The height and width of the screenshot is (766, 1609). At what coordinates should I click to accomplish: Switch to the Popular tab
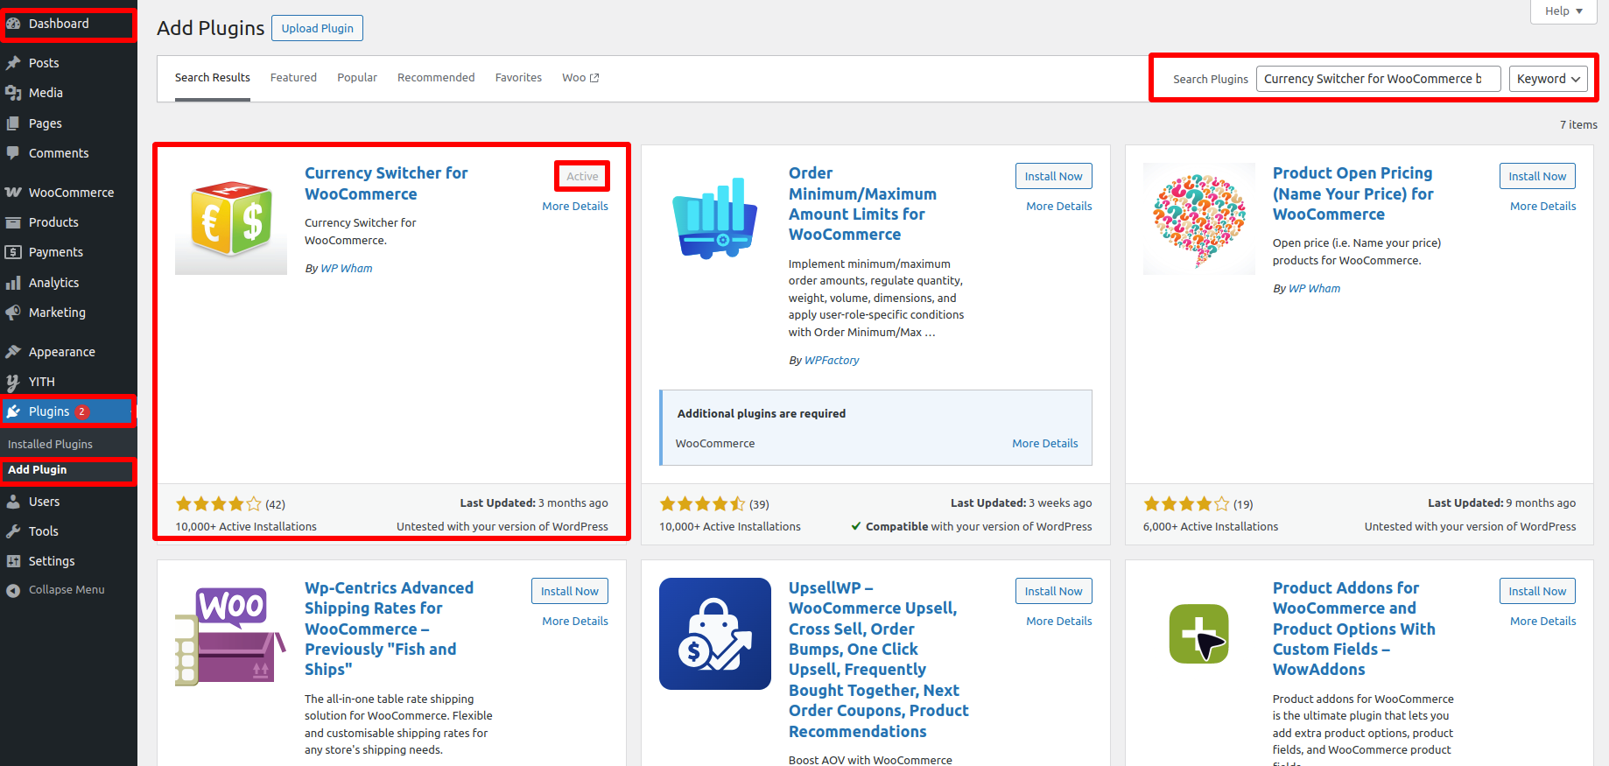(x=357, y=78)
